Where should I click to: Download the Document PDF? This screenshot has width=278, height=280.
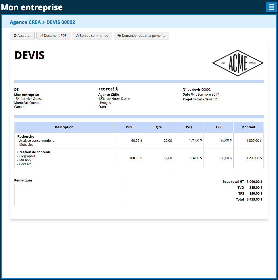coord(53,36)
